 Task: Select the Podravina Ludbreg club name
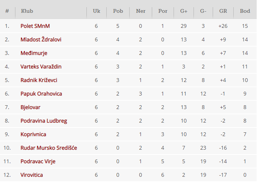pyautogui.click(x=44, y=121)
